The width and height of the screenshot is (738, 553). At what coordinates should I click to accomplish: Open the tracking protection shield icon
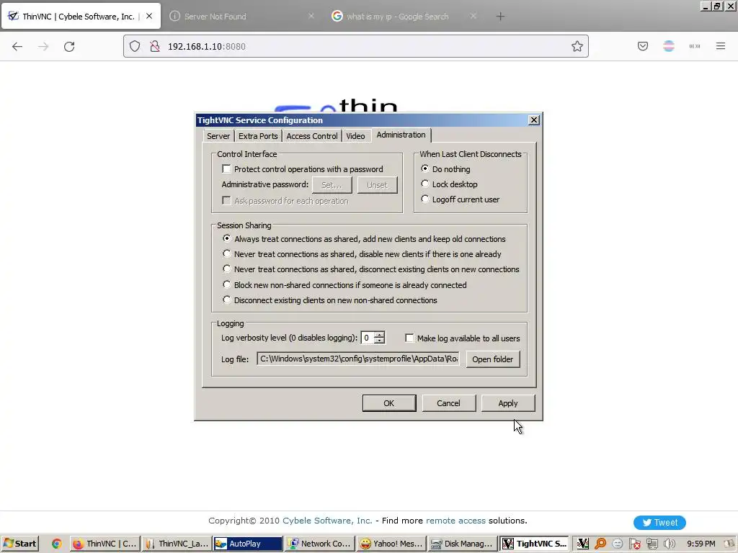[x=135, y=46]
